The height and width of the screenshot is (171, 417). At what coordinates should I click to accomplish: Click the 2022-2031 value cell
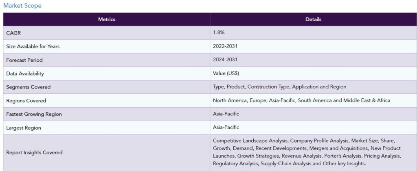[225, 46]
